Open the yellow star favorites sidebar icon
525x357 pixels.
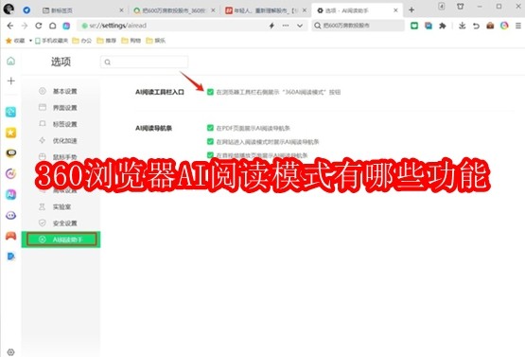[x=10, y=133]
